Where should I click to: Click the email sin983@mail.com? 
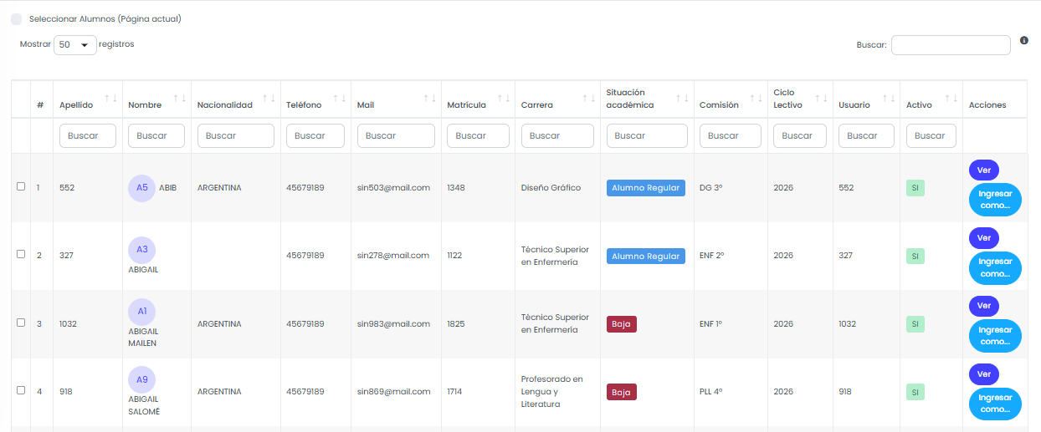click(x=393, y=323)
